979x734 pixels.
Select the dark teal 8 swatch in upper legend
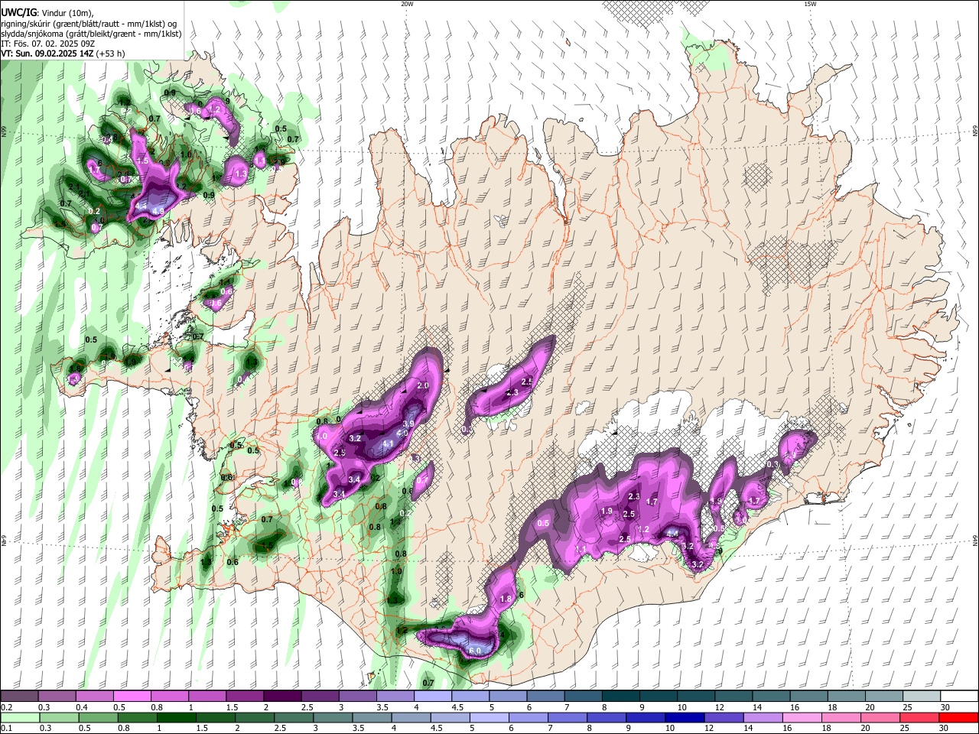[x=621, y=697]
